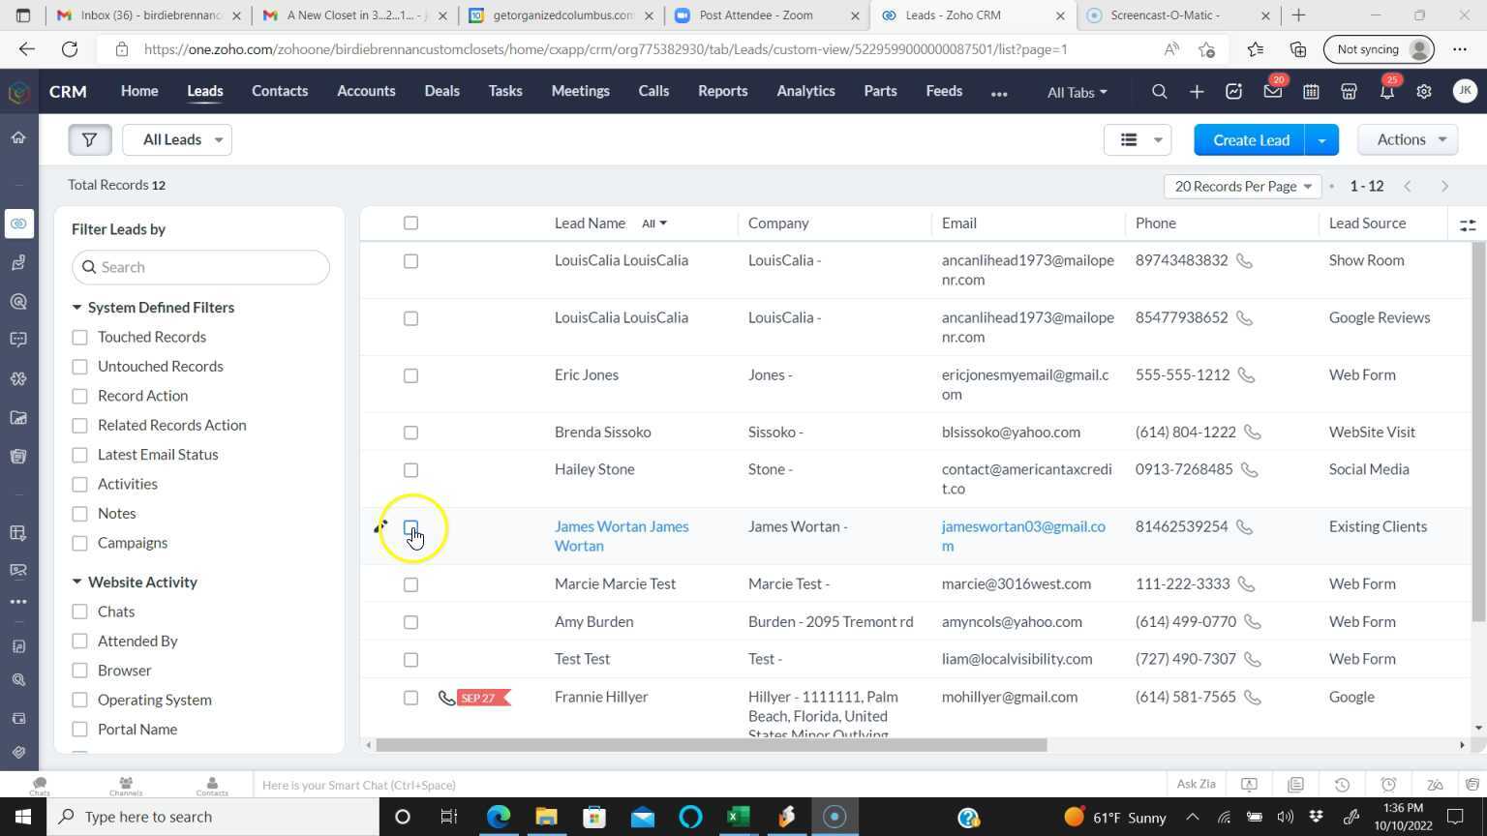Screen dimensions: 1487x836
Task: Click the recent history clock icon in status bar
Action: pyautogui.click(x=1342, y=785)
